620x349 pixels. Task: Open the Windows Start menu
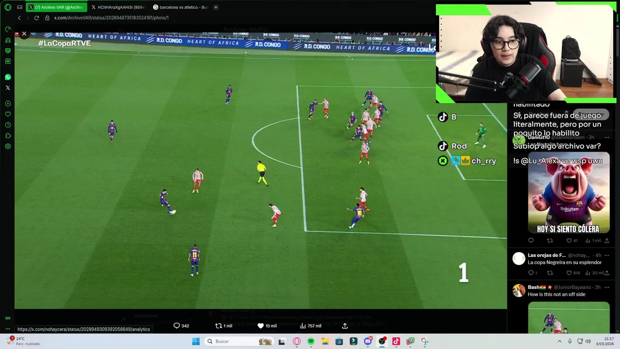[x=196, y=341]
